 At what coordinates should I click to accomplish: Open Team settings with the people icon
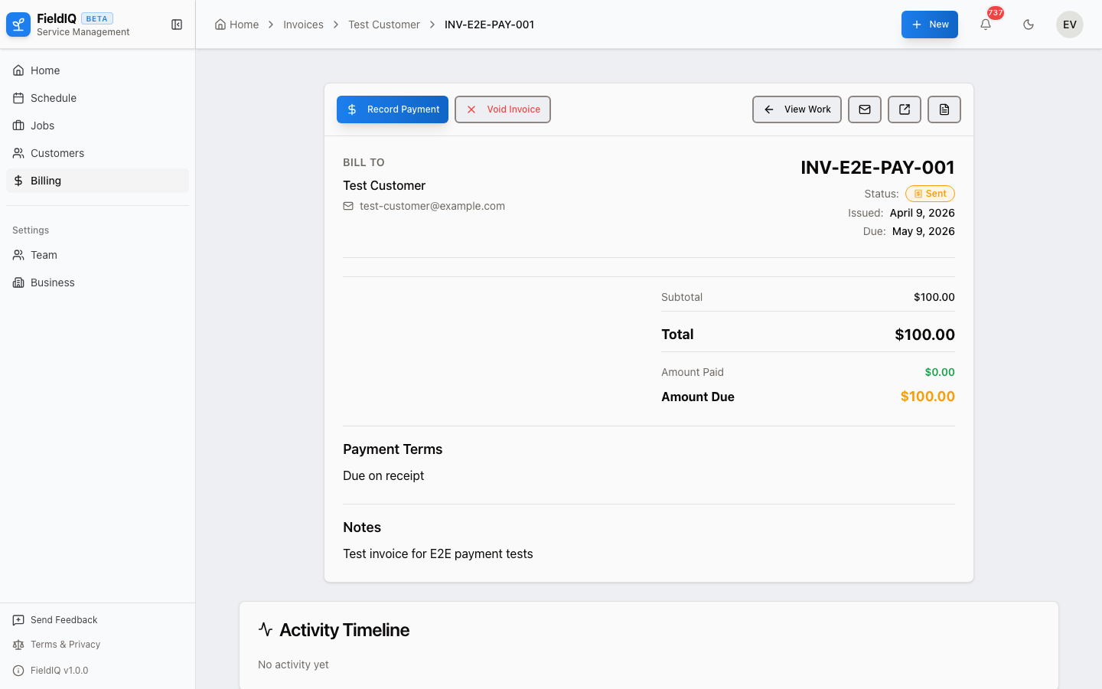click(x=18, y=255)
